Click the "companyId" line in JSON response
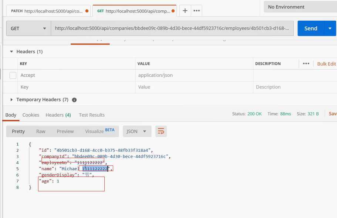This screenshot has height=218, width=337. [x=105, y=157]
